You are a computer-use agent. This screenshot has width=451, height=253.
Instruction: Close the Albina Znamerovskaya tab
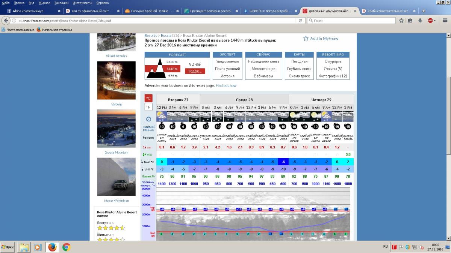click(x=59, y=11)
